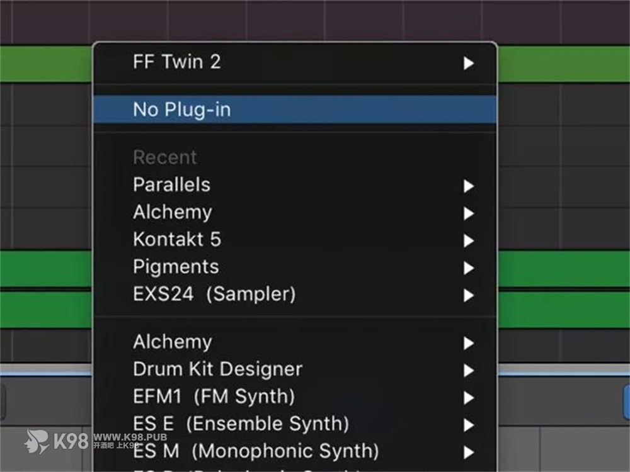Select Alchemy above Drum Kit Designer
This screenshot has height=472, width=630.
coord(295,342)
